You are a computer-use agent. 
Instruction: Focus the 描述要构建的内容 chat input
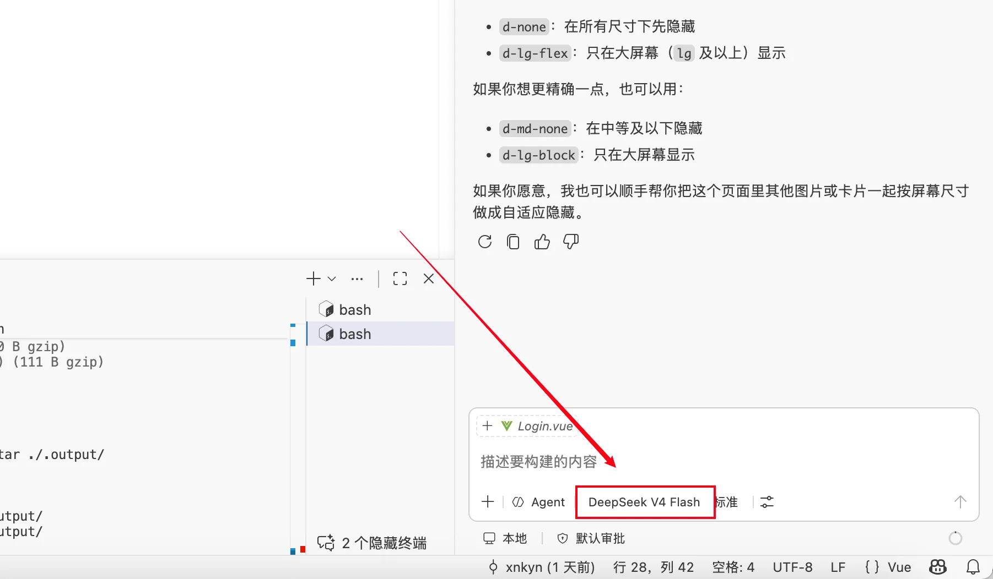tap(723, 461)
